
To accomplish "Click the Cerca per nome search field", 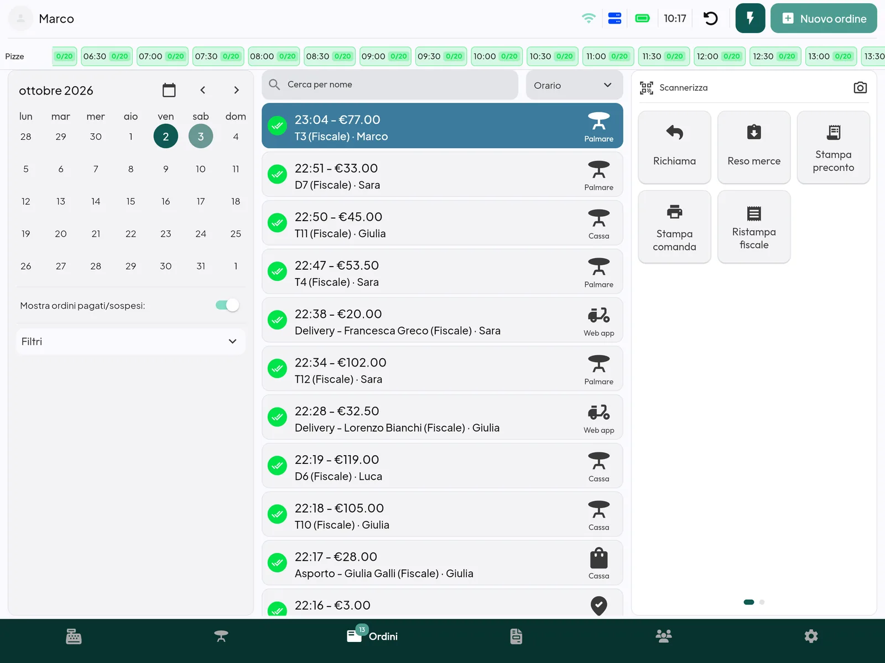I will pos(390,85).
